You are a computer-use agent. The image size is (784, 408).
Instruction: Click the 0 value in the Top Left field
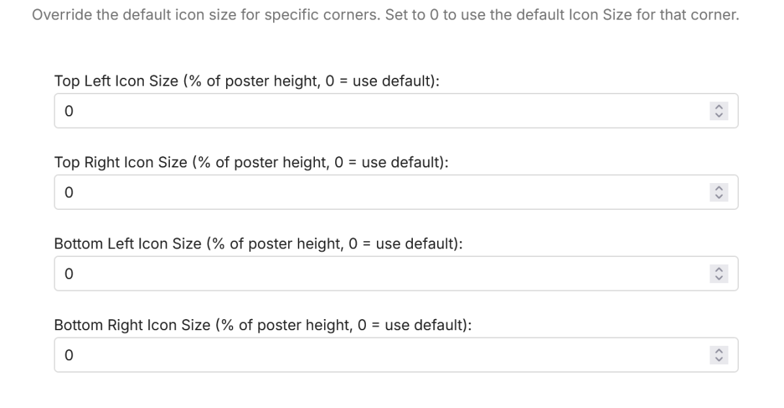pos(69,111)
